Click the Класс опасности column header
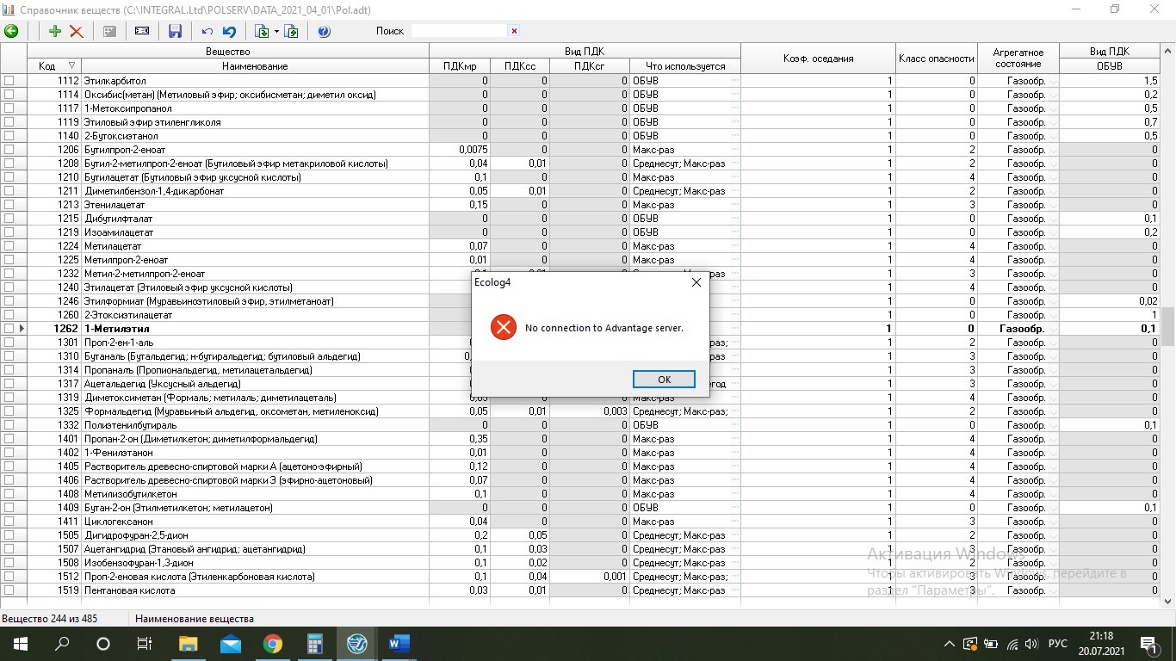The image size is (1176, 661). 936,59
